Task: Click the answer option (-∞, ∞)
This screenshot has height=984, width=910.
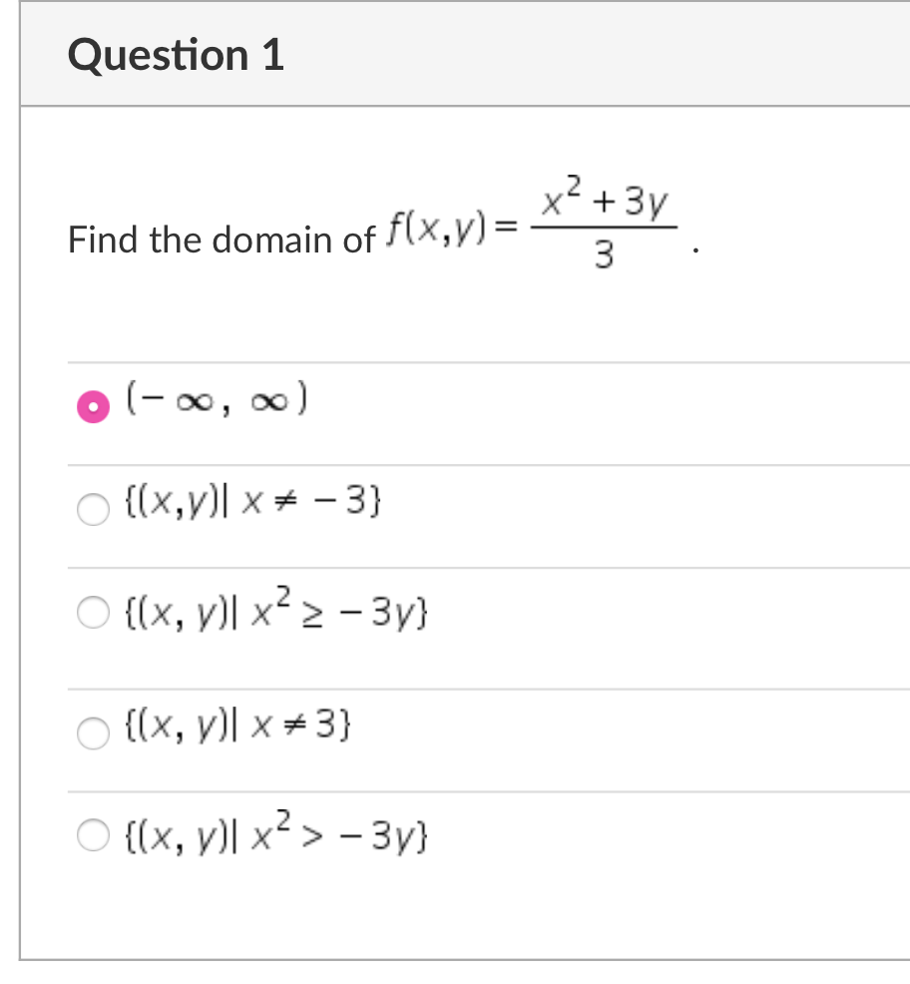Action: tap(215, 402)
